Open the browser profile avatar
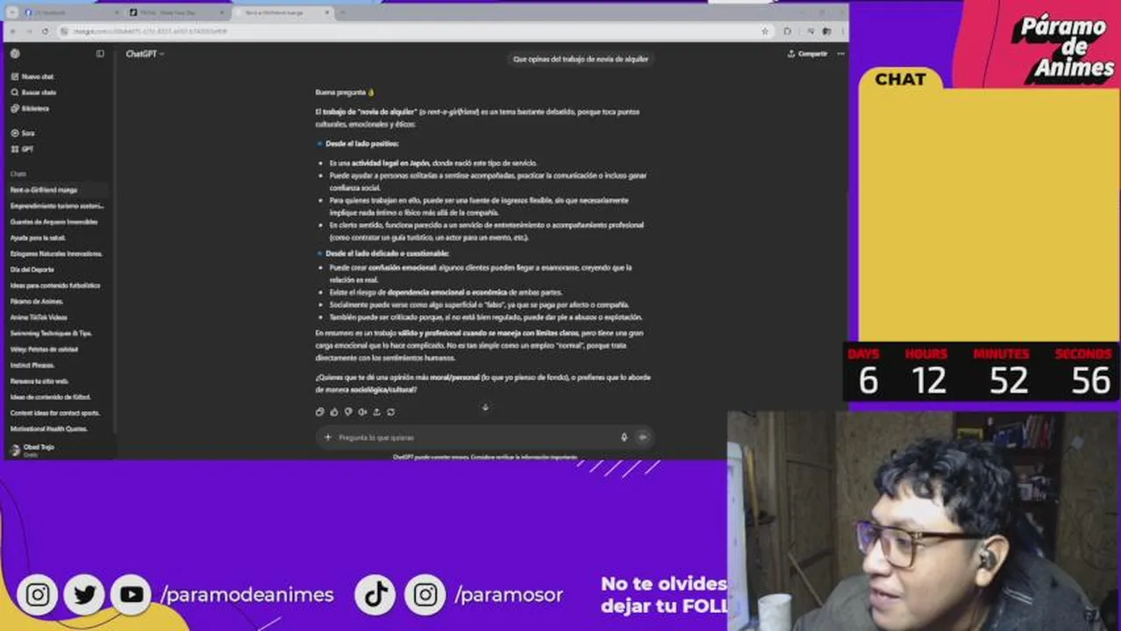Viewport: 1121px width, 631px height. pyautogui.click(x=825, y=31)
